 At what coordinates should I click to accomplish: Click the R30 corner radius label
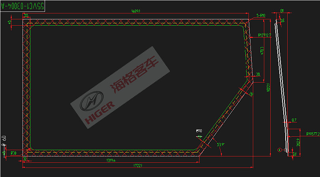[x=13, y=153]
